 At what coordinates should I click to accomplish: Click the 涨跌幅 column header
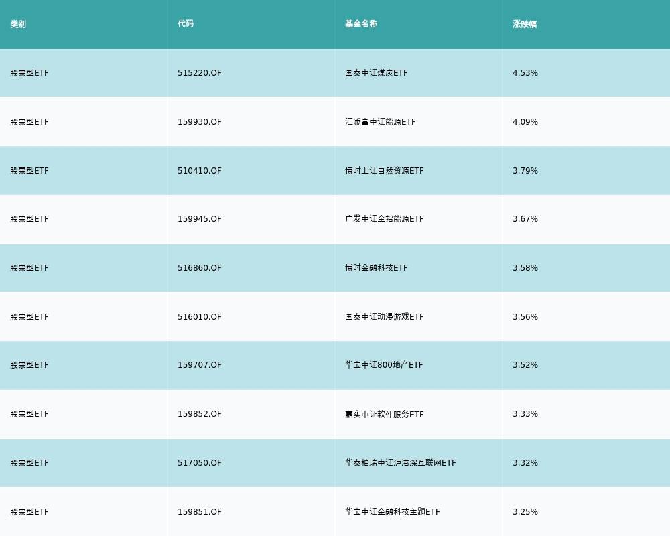pyautogui.click(x=525, y=24)
